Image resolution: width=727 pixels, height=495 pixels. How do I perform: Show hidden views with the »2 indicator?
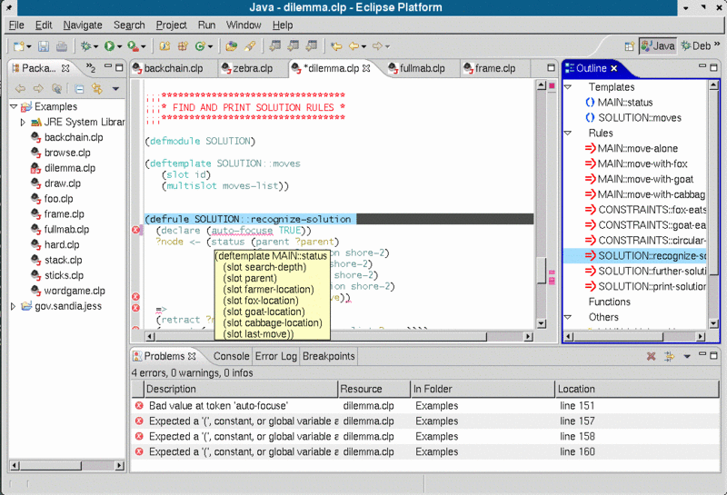(x=91, y=68)
